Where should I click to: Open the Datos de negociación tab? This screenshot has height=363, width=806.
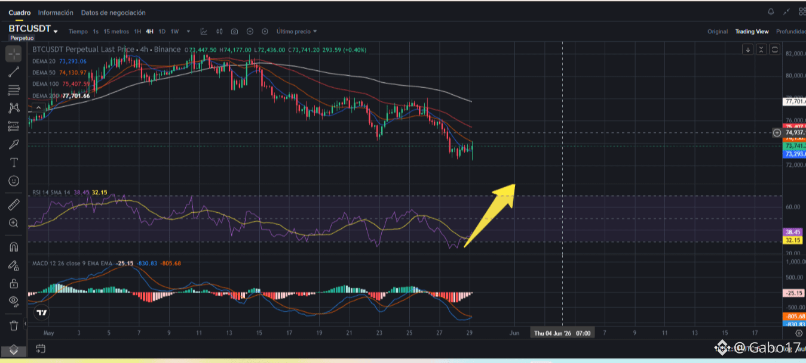113,13
